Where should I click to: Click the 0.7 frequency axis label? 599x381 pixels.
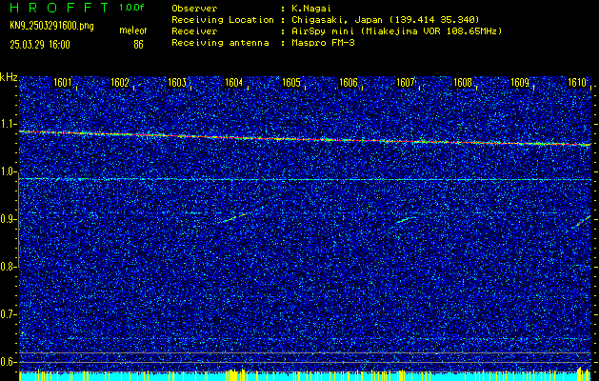click(x=8, y=314)
